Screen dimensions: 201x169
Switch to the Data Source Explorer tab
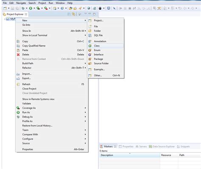[162, 147]
